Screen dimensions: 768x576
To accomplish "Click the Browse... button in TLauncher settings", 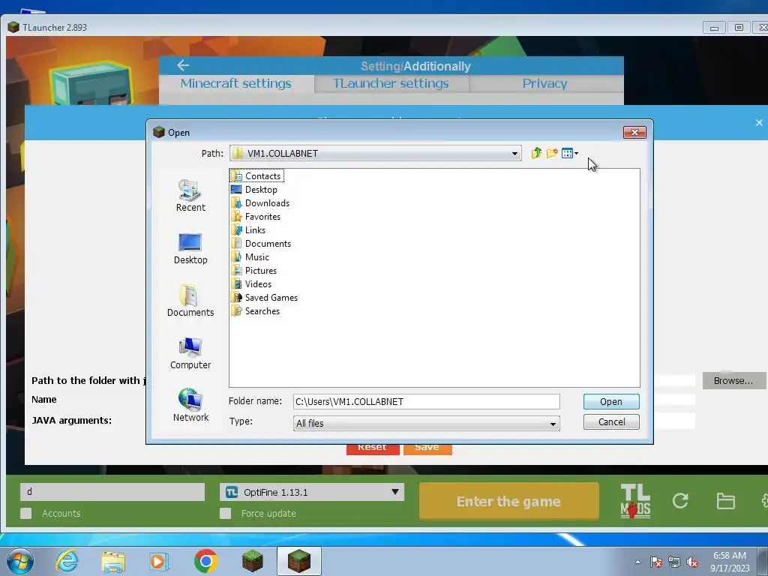I will coord(733,380).
